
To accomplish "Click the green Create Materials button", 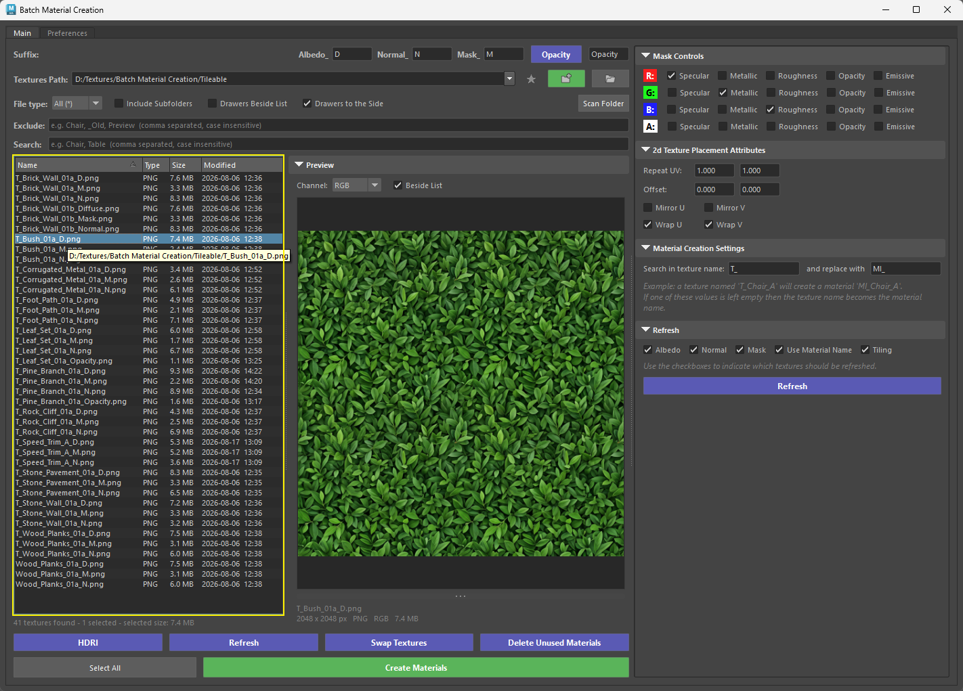I will coord(416,668).
